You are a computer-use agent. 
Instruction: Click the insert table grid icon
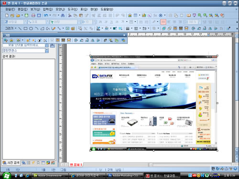click(x=135, y=15)
